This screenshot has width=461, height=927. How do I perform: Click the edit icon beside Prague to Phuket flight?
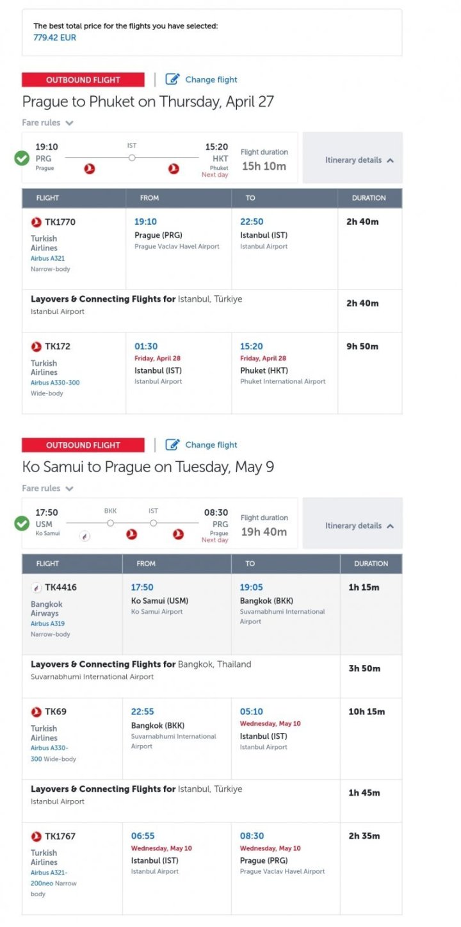(173, 79)
